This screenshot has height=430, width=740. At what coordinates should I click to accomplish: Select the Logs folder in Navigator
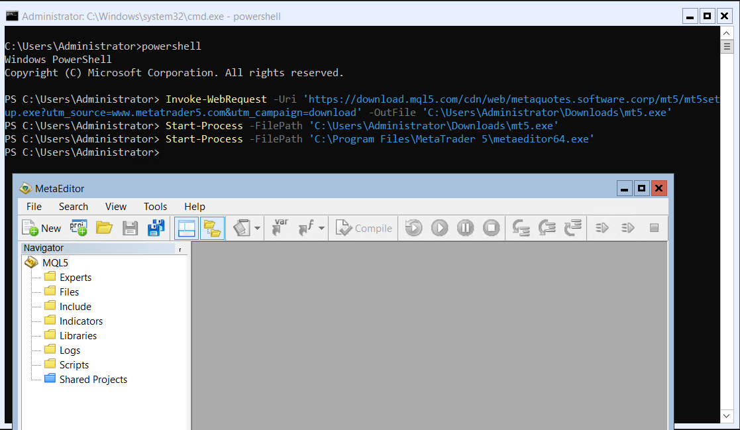(x=70, y=350)
